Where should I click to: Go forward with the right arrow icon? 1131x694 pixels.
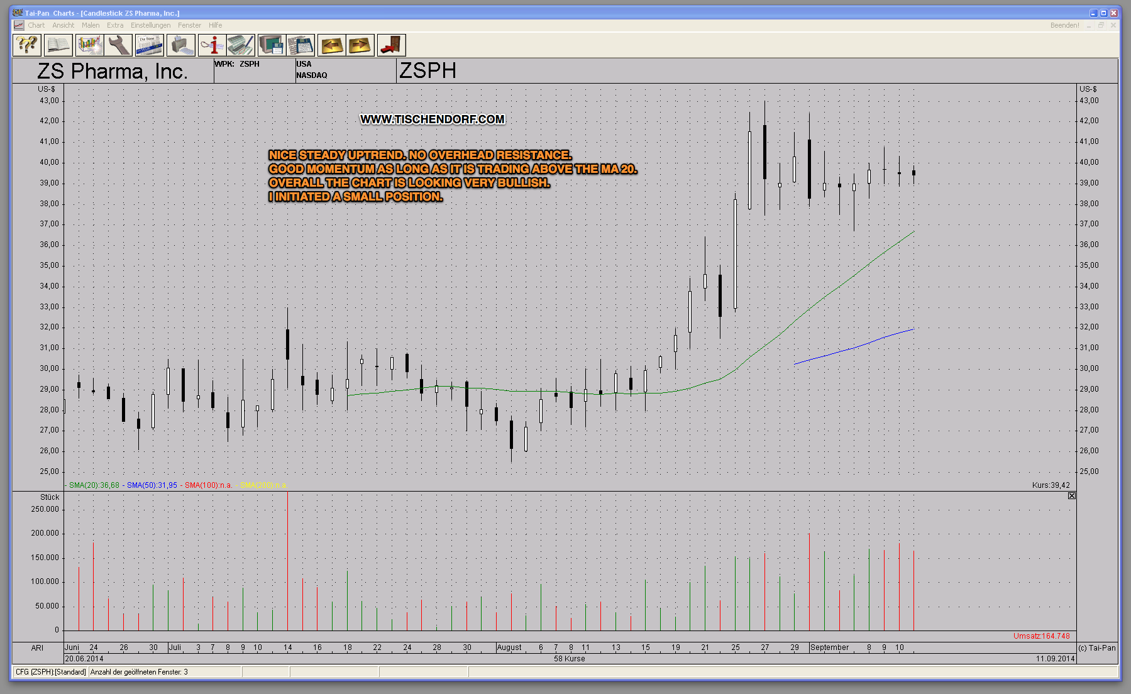point(360,45)
